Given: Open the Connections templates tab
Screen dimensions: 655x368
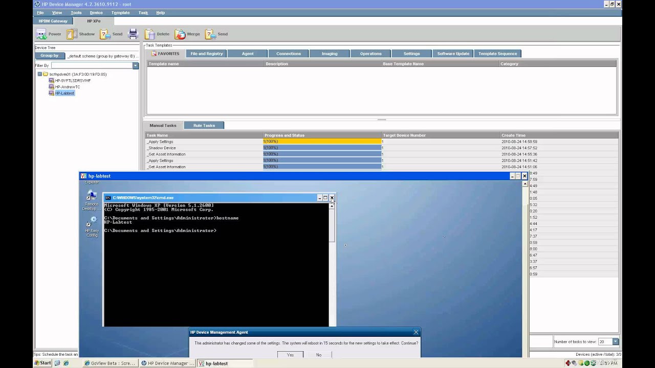Looking at the screenshot, I should click(x=289, y=54).
